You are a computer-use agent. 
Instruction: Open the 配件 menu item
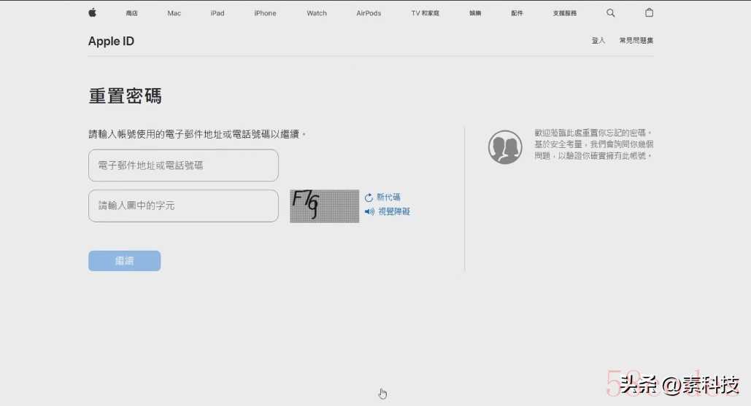tap(517, 13)
